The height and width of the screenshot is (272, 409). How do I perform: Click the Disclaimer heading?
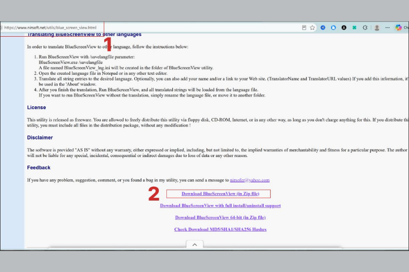pos(40,138)
